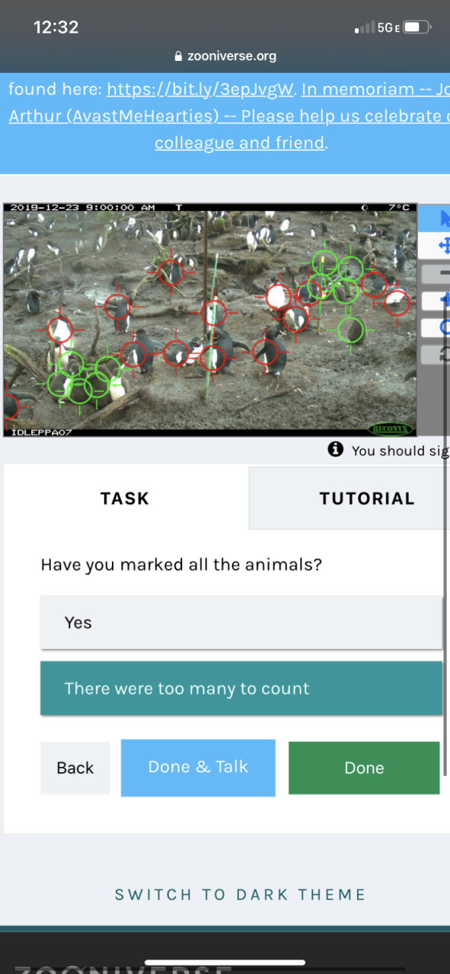Click the green Done button

click(x=364, y=768)
